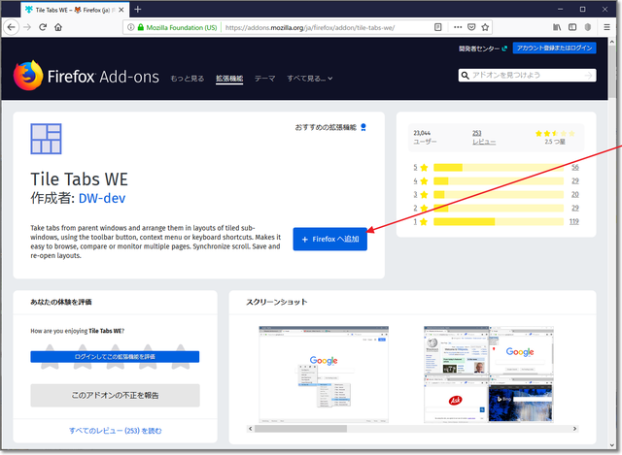Expand the すべて見る dropdown menu
This screenshot has width=622, height=455.
[310, 78]
